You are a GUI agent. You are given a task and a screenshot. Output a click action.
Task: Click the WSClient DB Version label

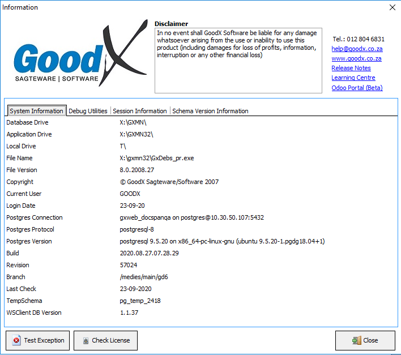click(x=34, y=313)
